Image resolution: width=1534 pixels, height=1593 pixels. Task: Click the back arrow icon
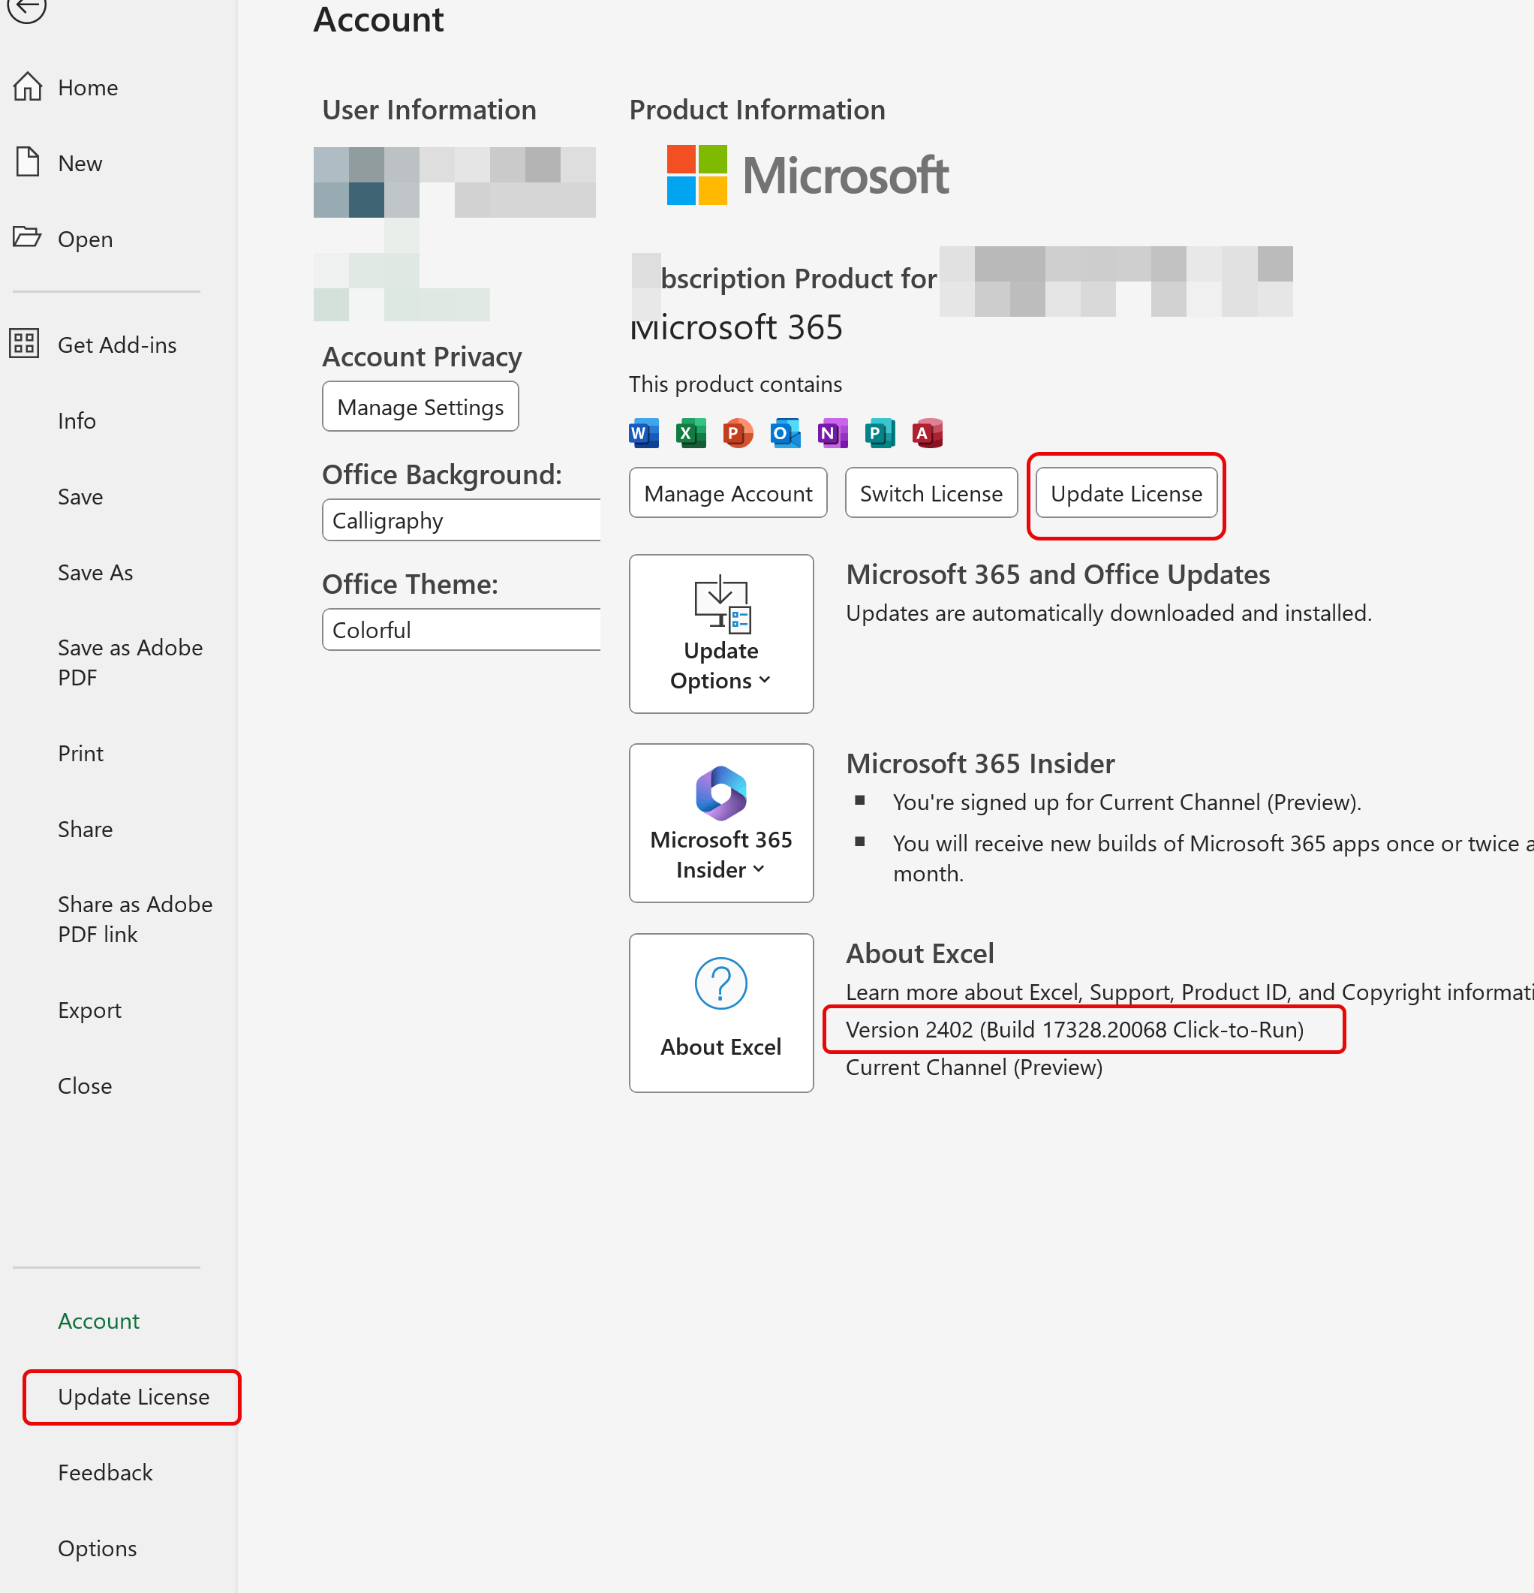pos(26,8)
